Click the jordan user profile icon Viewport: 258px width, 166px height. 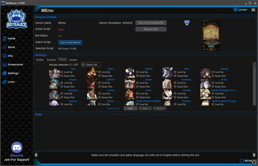point(236,10)
